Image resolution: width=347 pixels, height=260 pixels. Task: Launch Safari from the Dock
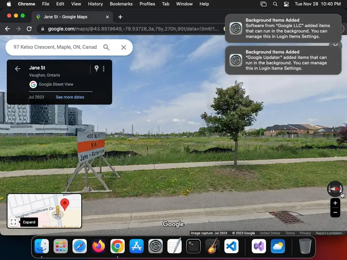[x=80, y=246]
